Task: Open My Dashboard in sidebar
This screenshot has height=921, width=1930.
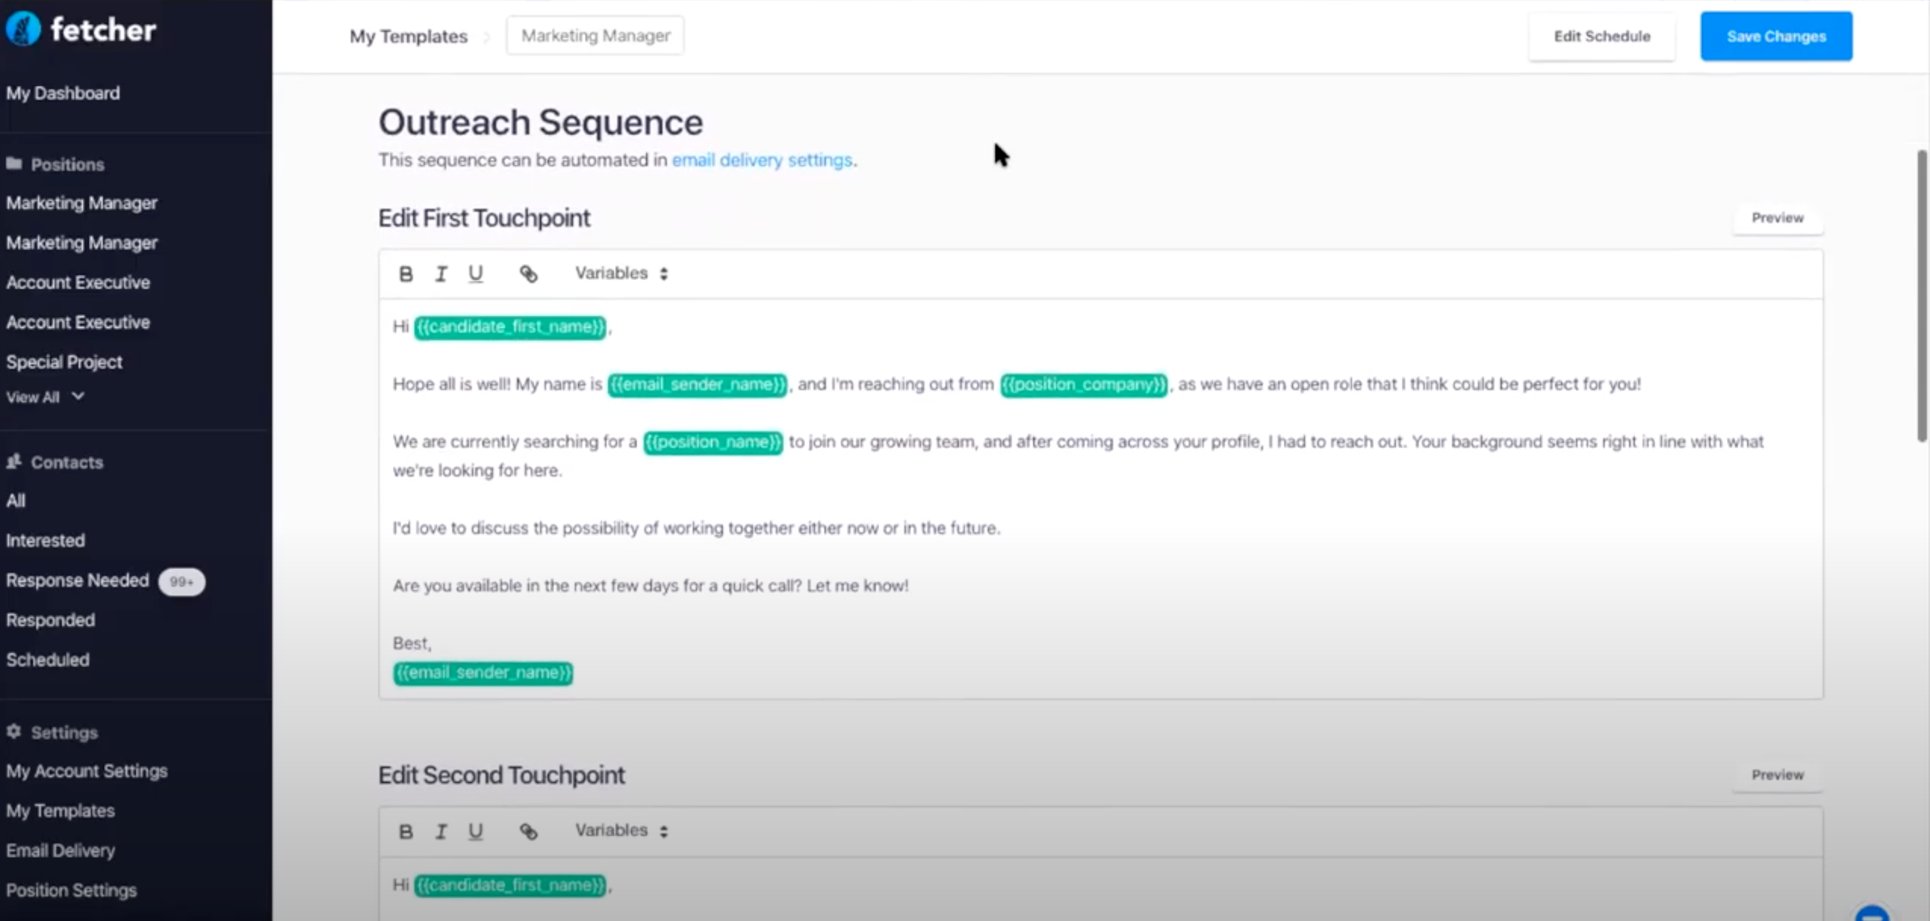Action: (x=63, y=93)
